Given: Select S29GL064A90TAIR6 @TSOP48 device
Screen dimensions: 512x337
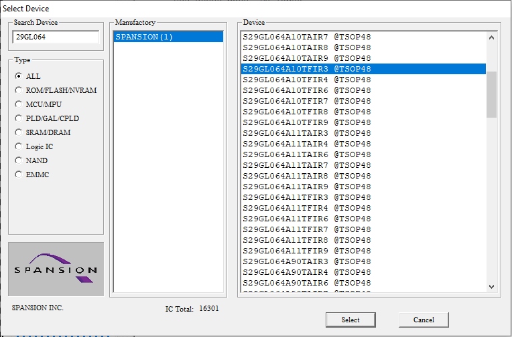Looking at the screenshot, I should click(363, 283).
